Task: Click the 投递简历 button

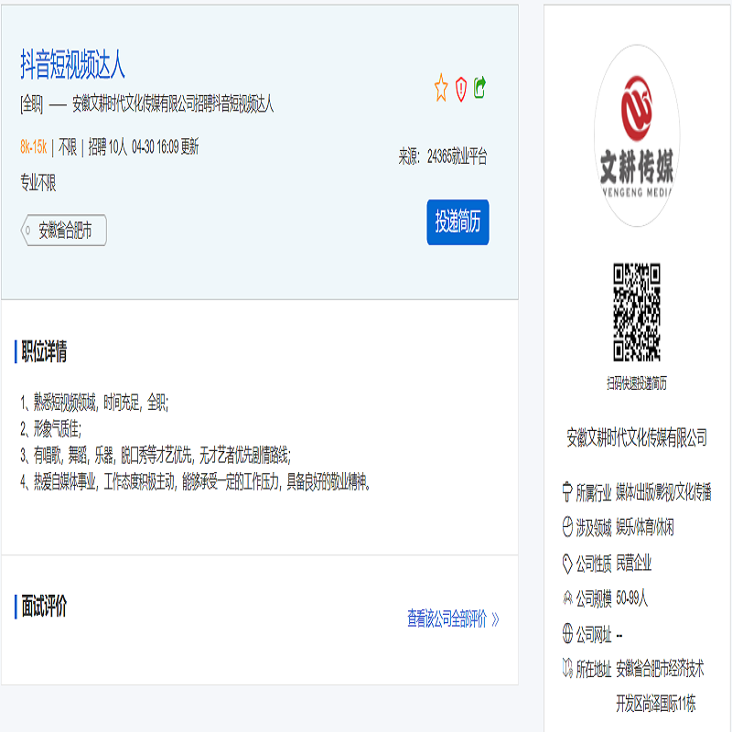Action: point(457,221)
